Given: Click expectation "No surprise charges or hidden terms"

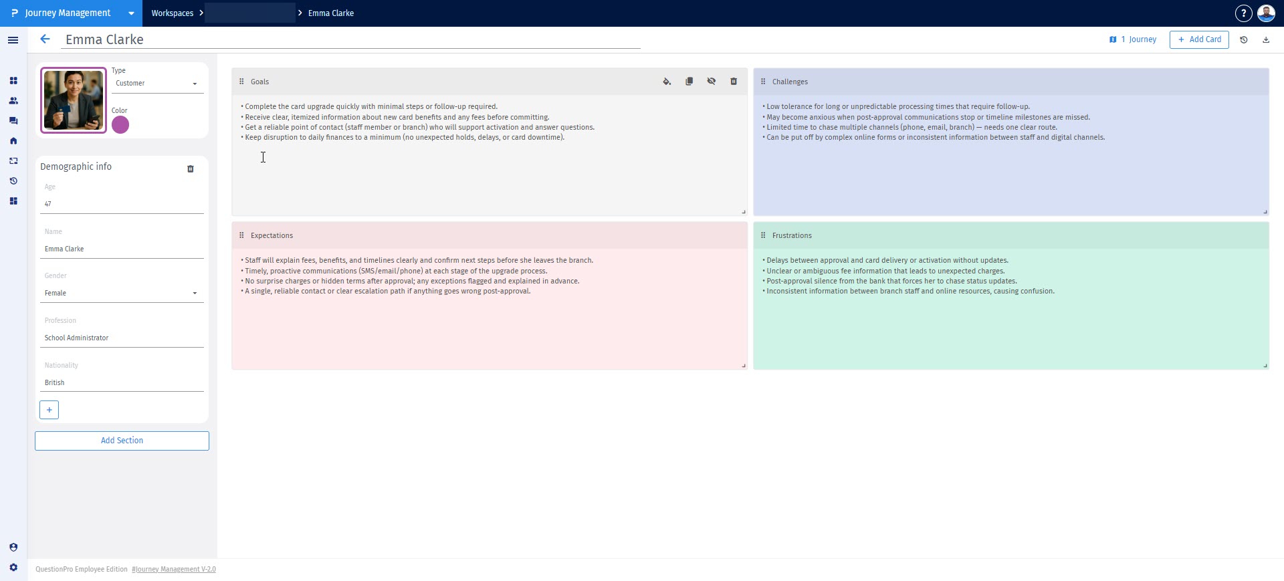Looking at the screenshot, I should [410, 281].
